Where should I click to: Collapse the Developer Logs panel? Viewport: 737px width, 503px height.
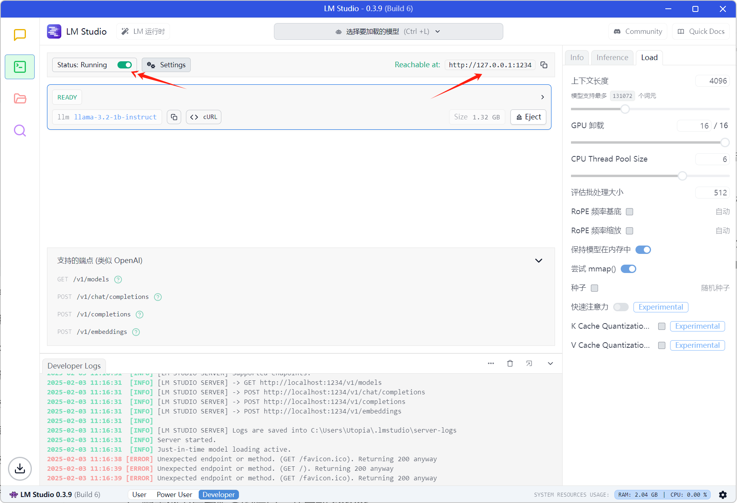(x=550, y=363)
